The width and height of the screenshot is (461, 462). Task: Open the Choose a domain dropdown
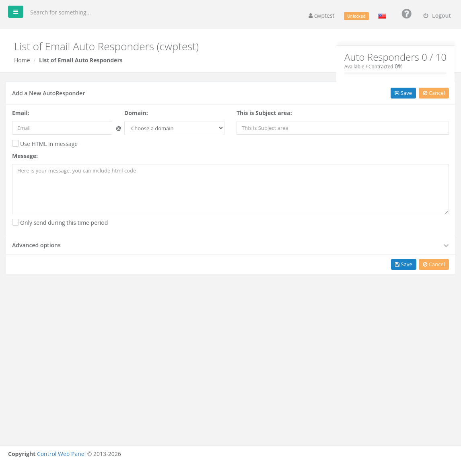coord(174,128)
